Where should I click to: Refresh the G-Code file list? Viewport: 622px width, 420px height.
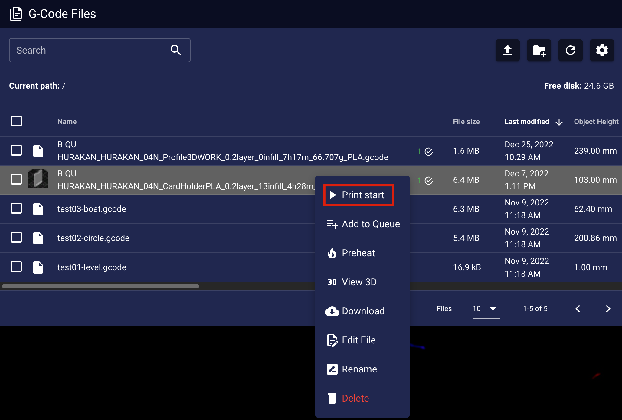tap(570, 50)
